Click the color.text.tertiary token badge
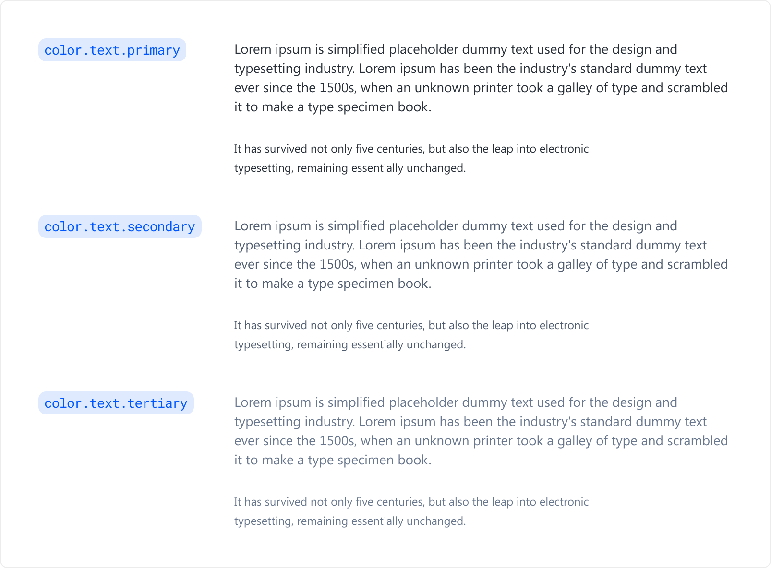 point(116,403)
